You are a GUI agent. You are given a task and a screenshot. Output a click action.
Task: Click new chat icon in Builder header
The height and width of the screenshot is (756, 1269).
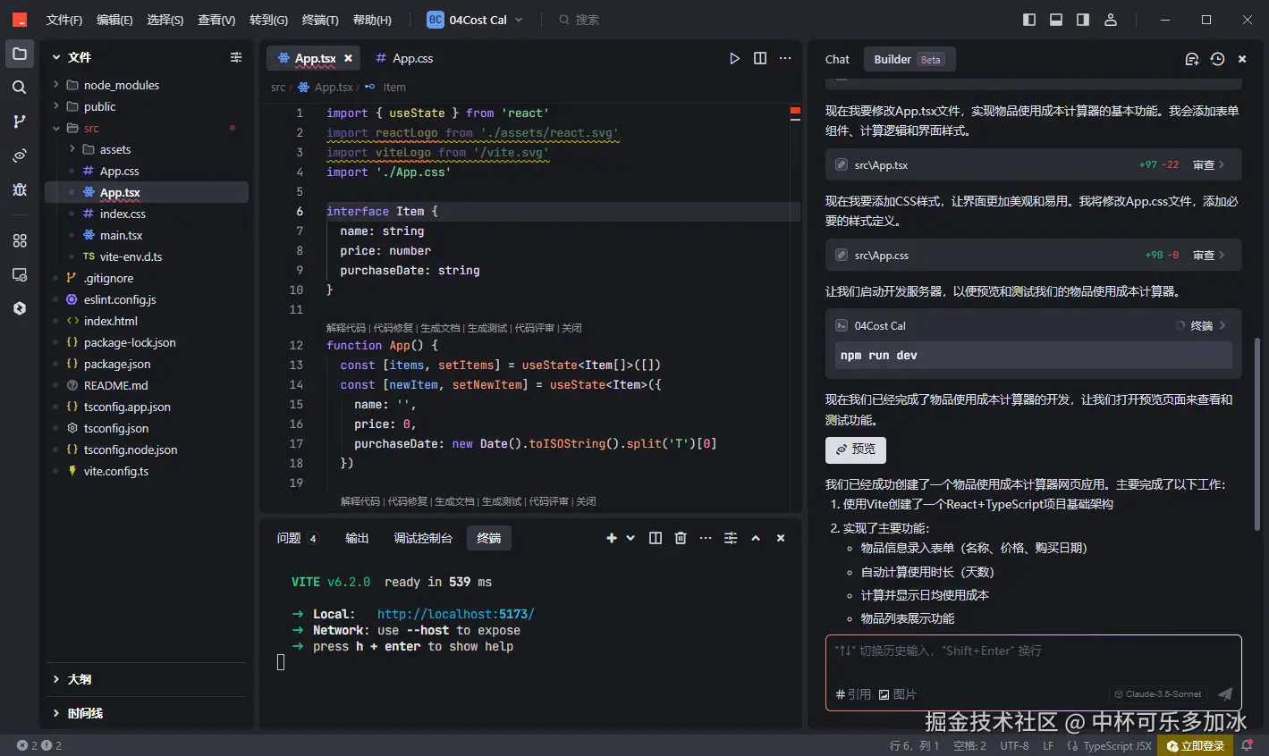[x=1191, y=59]
